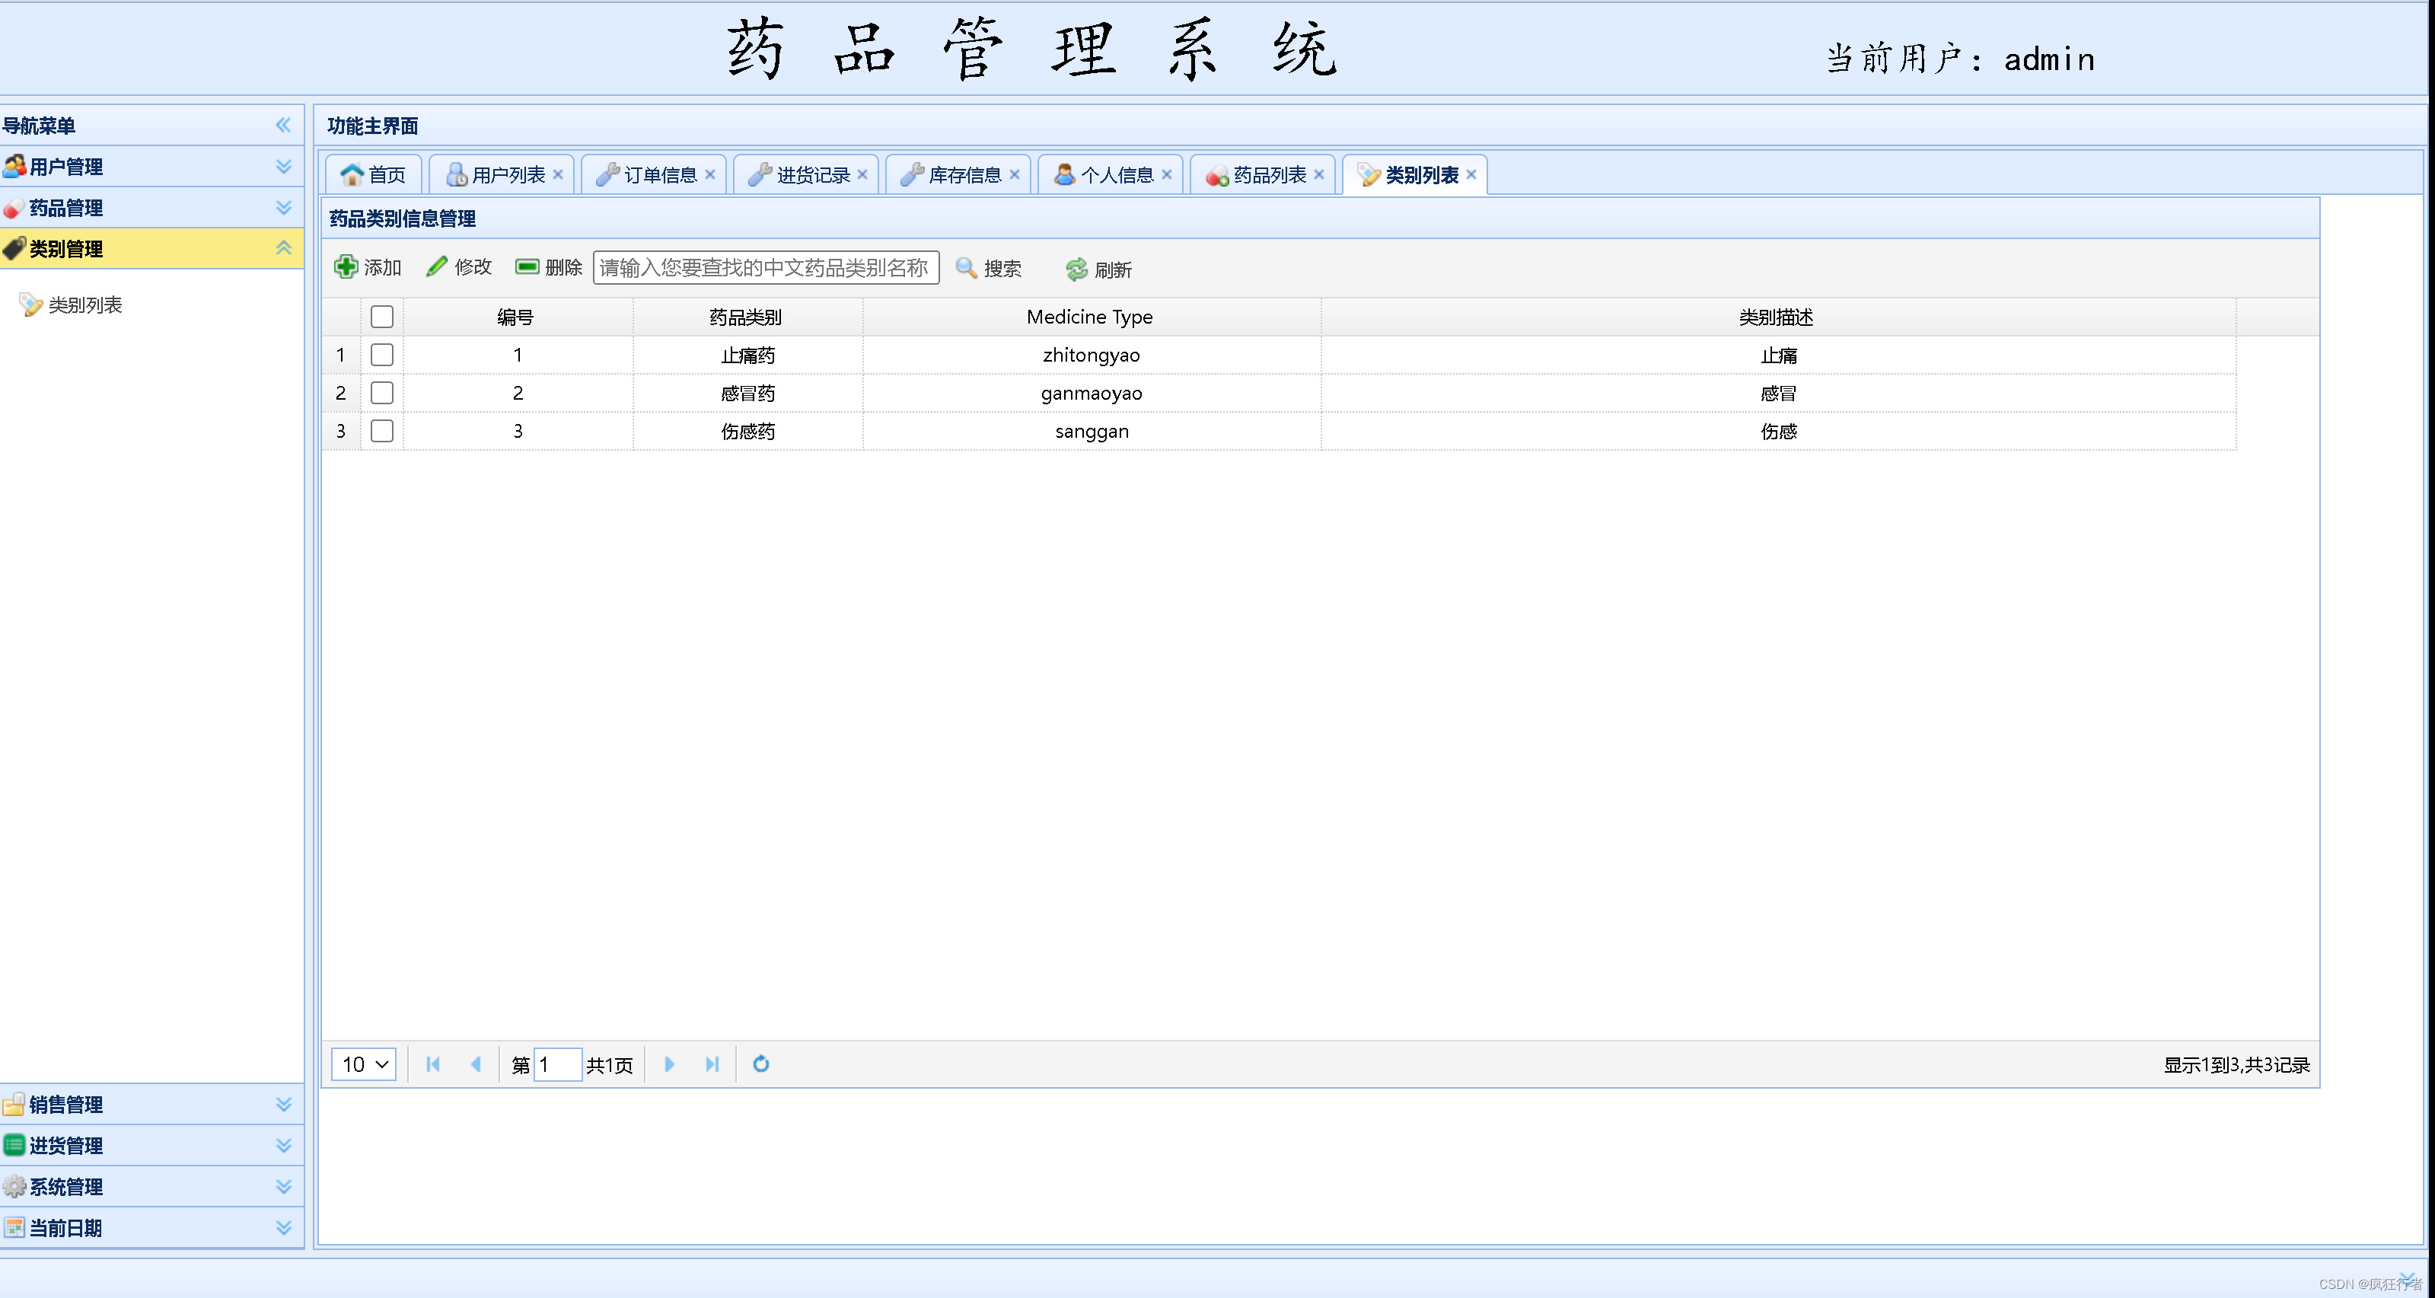Close the 订单信息 tab
The image size is (2435, 1298).
[710, 175]
